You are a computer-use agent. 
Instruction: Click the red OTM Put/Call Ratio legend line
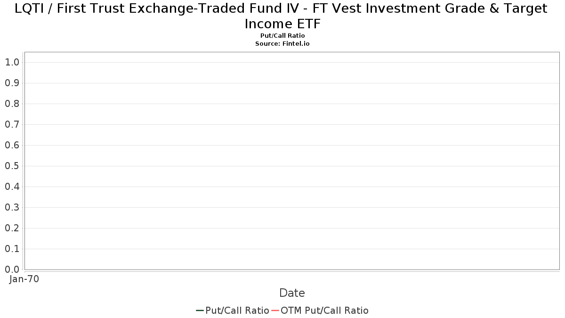tap(275, 310)
